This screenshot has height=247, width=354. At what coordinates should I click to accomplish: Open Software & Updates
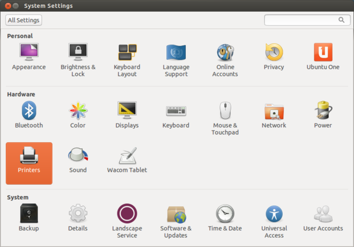(x=176, y=221)
